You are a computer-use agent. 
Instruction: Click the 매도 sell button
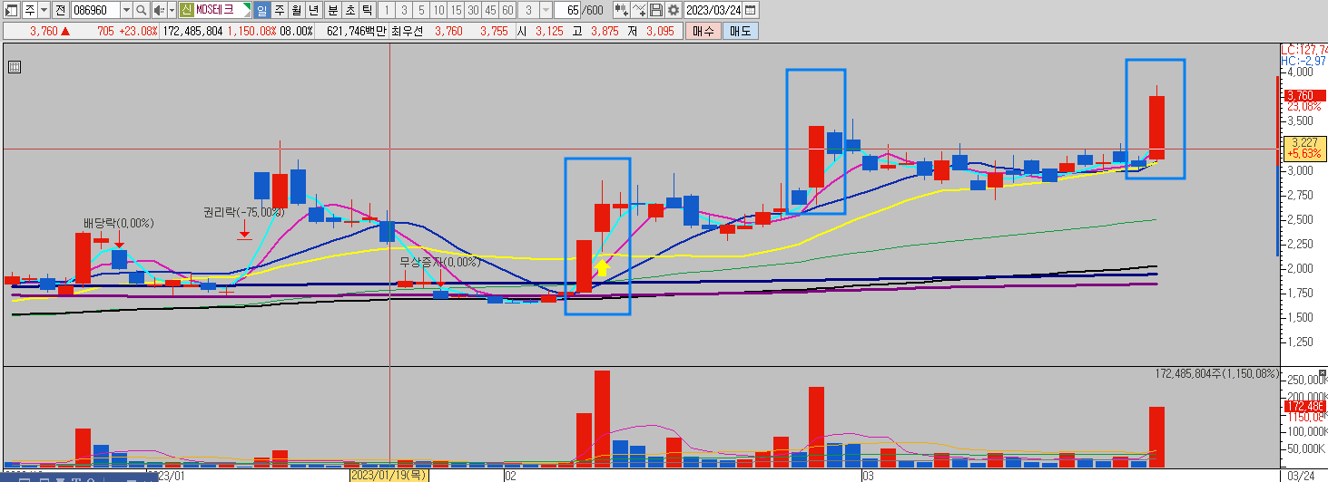(740, 31)
